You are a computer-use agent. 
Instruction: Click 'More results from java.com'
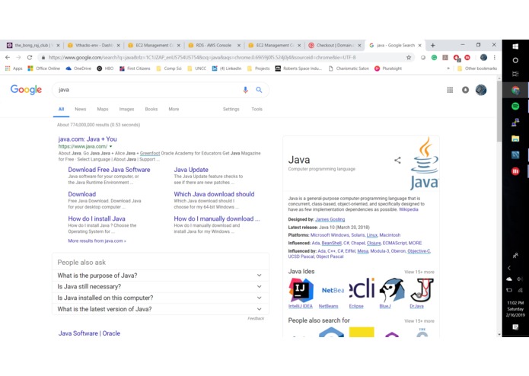(x=97, y=241)
